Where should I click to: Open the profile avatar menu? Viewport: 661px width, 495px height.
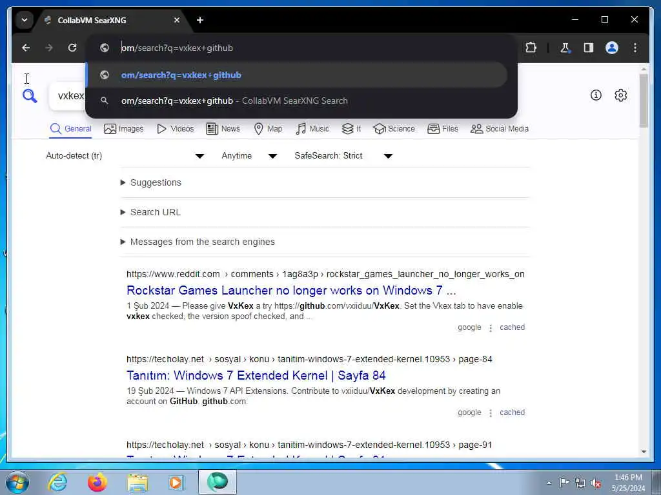coord(612,48)
